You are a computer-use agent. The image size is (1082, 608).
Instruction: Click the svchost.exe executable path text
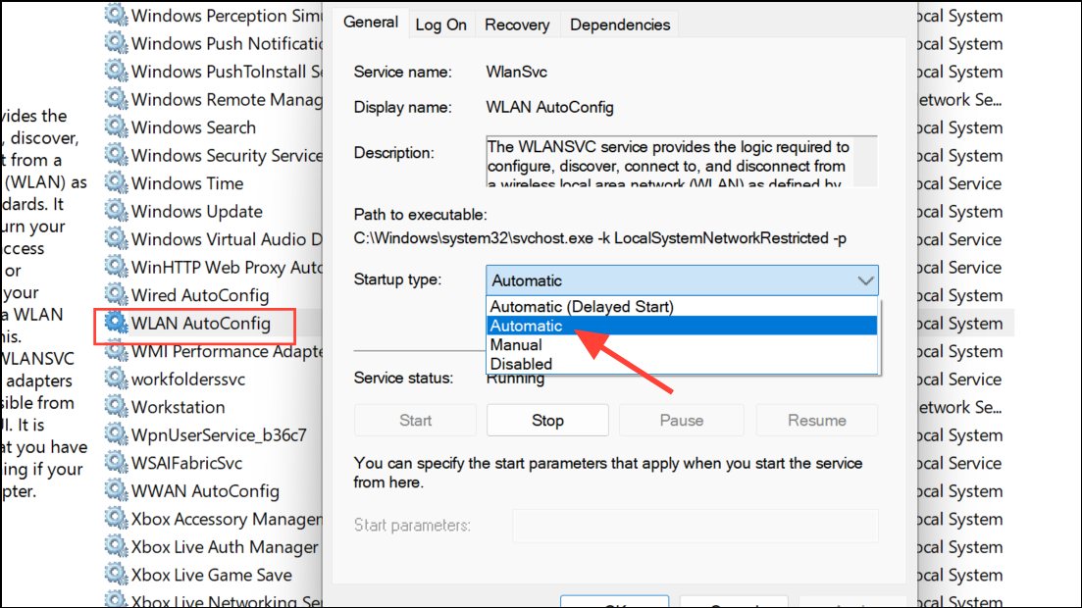click(x=599, y=238)
